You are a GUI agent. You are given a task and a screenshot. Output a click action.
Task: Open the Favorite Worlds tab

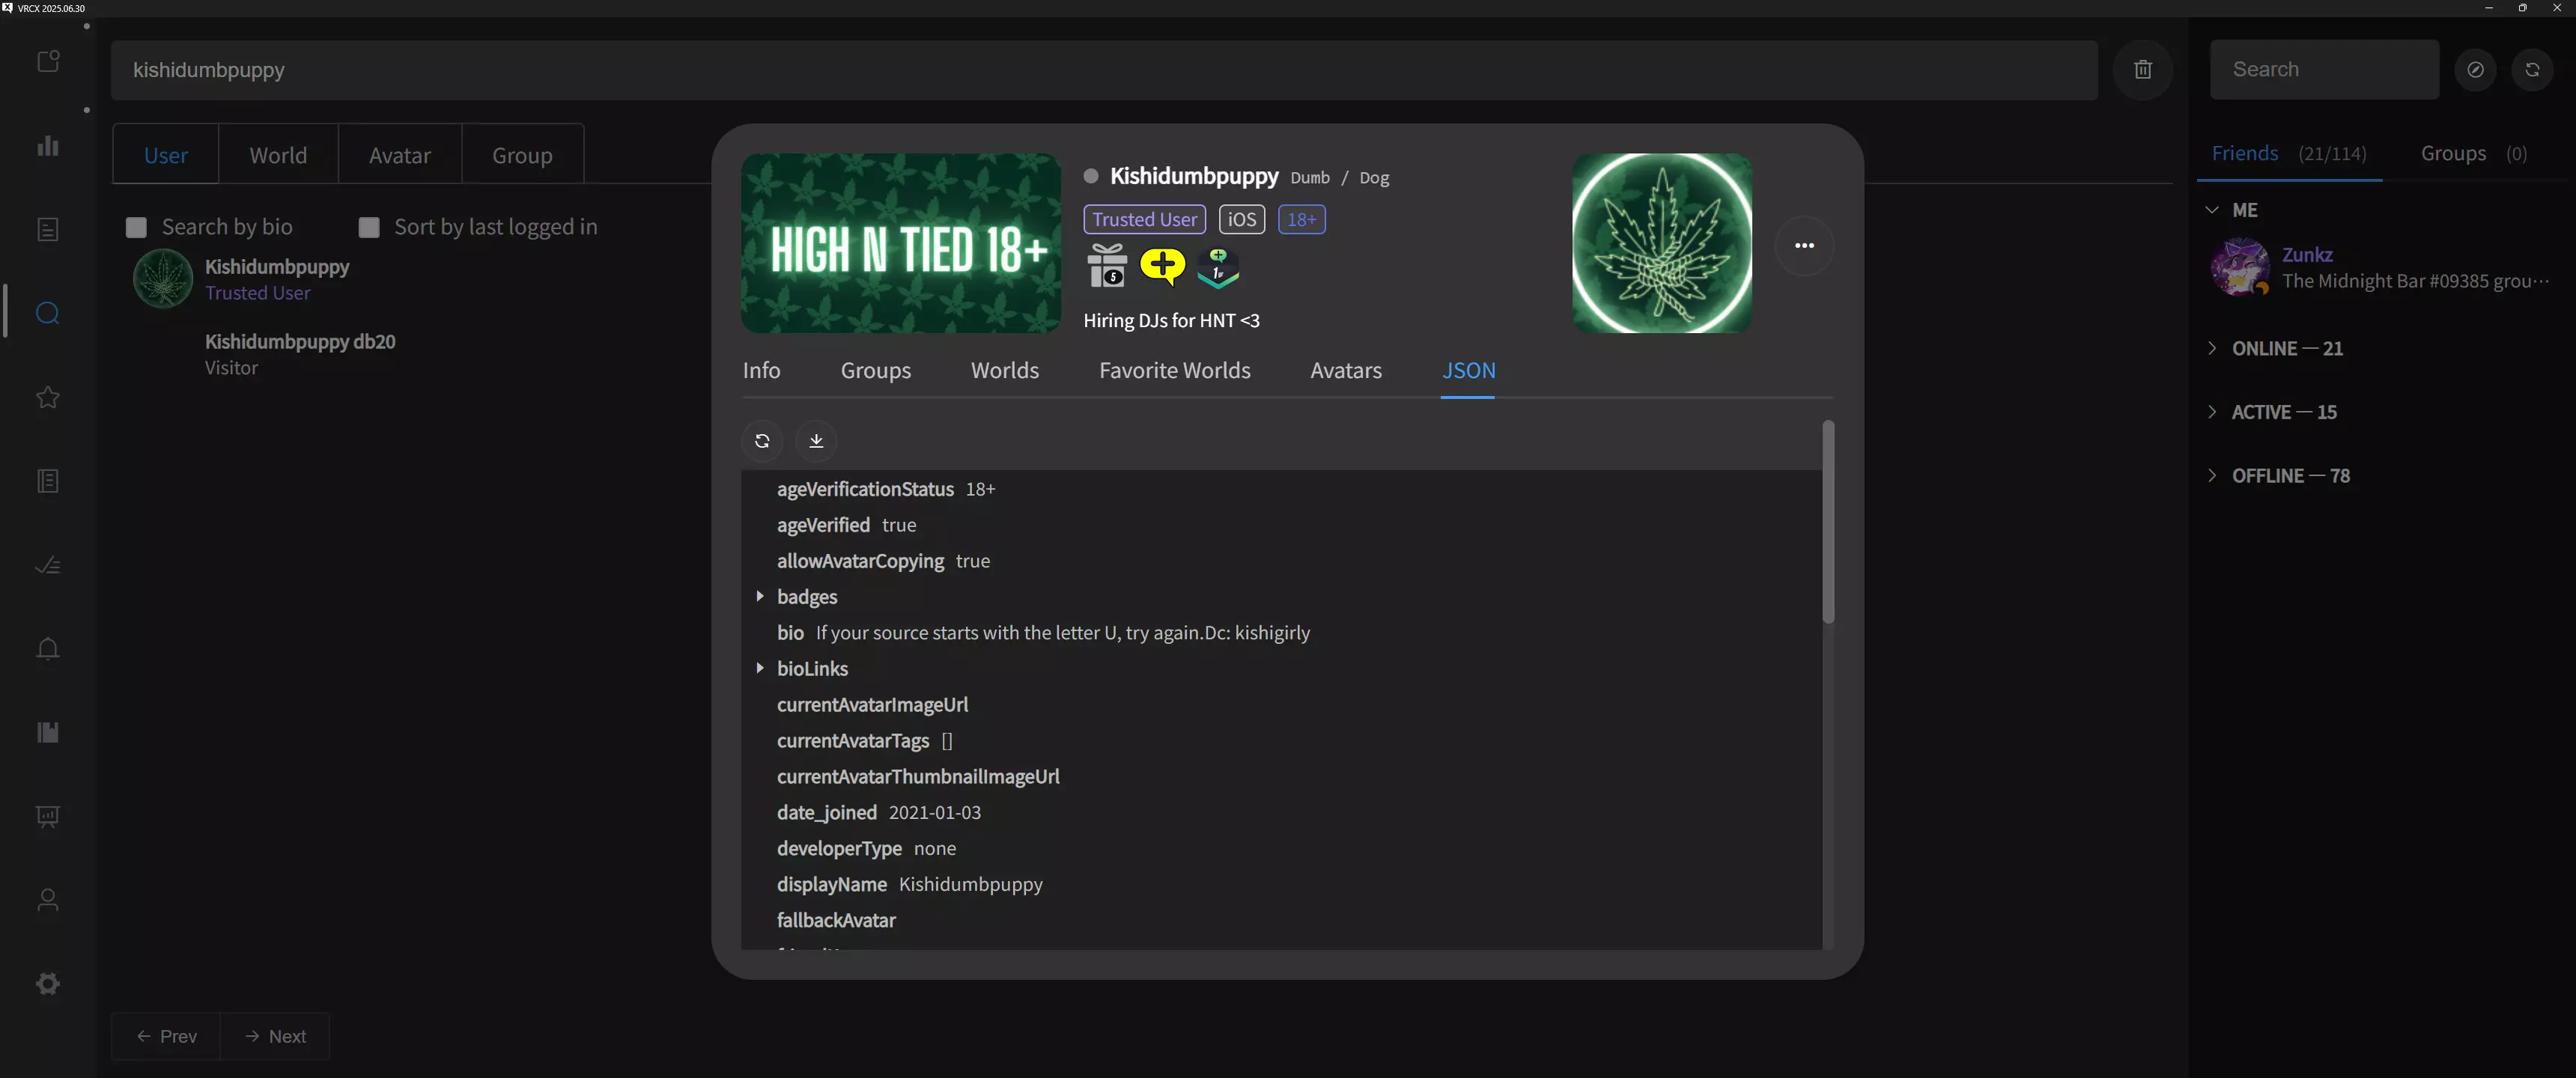click(1174, 371)
